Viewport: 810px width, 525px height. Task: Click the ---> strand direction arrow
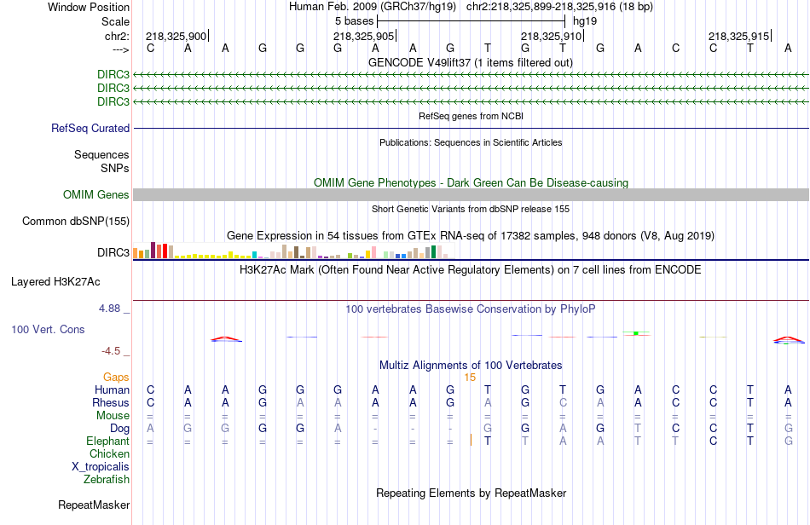[x=120, y=49]
